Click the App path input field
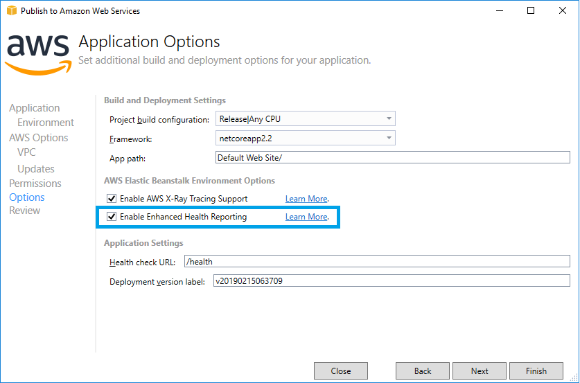Viewport: 580px width, 383px height. click(x=392, y=157)
